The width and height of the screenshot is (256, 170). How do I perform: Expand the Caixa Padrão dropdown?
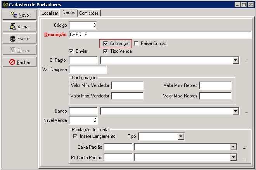click(233, 147)
